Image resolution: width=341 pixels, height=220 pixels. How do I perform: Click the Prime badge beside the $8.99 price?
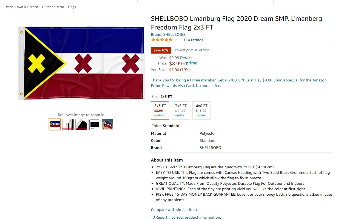click(190, 63)
